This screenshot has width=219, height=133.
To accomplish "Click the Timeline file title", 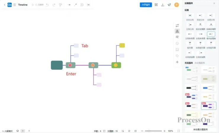I will (23, 5).
